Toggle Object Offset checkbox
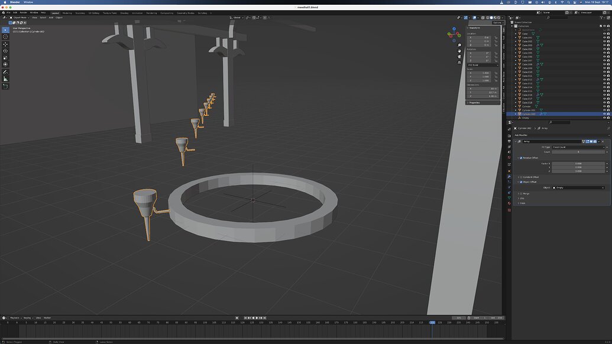 (x=521, y=181)
